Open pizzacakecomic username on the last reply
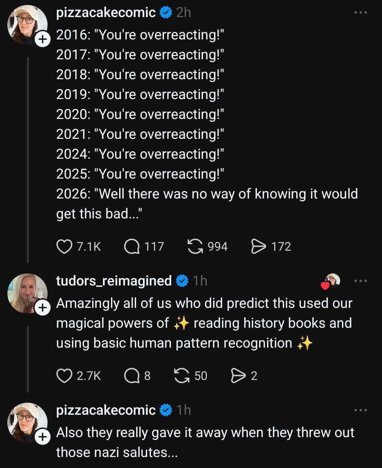This screenshot has height=468, width=382. [x=106, y=410]
